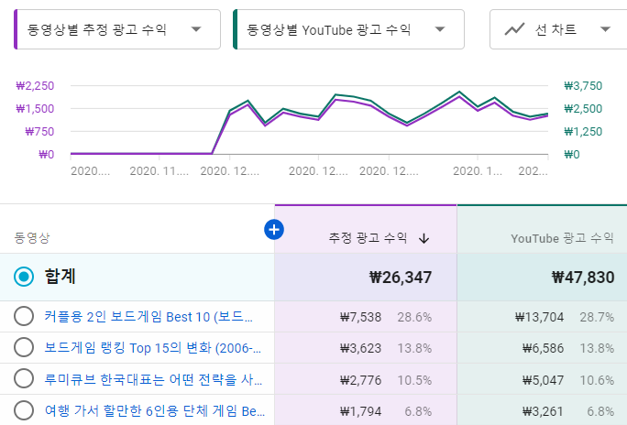Click the green line's highest peak

tap(459, 92)
